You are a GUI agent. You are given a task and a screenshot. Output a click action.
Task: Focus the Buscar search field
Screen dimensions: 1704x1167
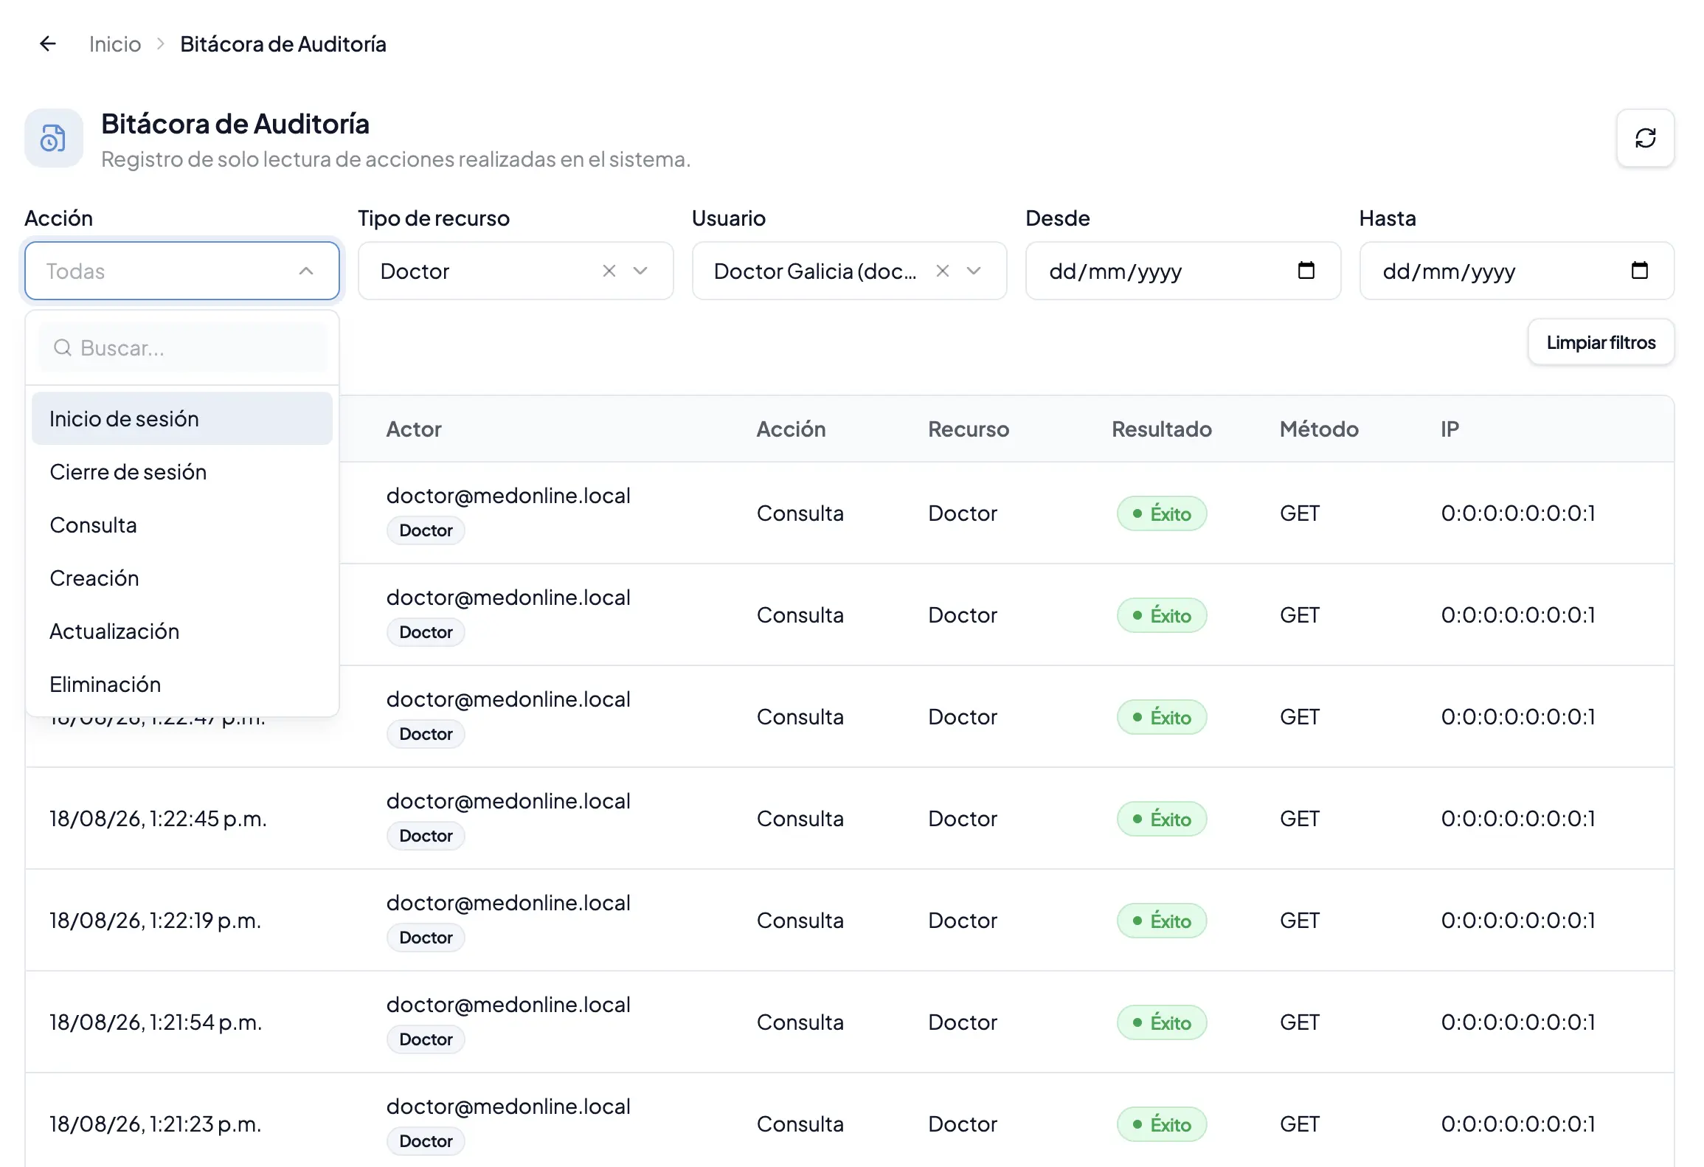[x=182, y=347]
